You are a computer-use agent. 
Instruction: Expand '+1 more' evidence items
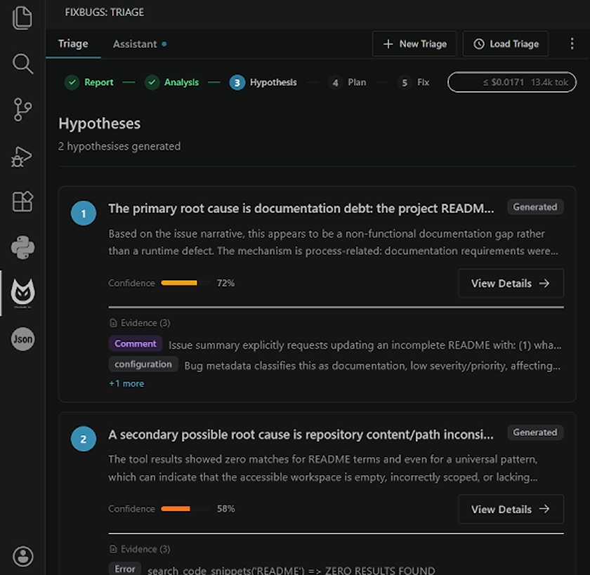tap(126, 383)
